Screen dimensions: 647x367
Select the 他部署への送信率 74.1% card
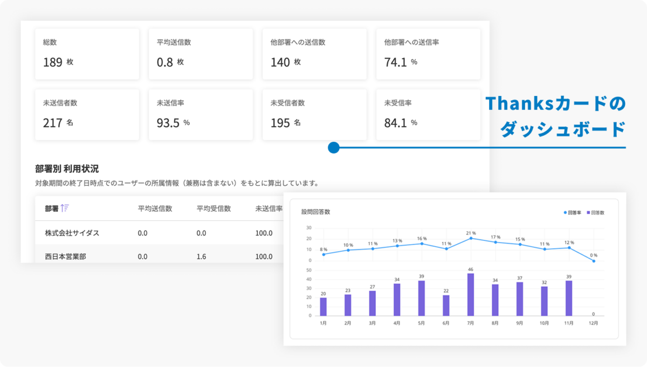pos(428,54)
